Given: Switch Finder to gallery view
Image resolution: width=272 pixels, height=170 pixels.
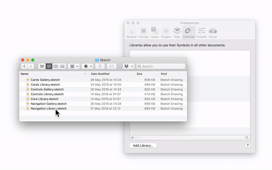Looking at the screenshot, I should click(x=63, y=66).
